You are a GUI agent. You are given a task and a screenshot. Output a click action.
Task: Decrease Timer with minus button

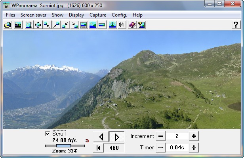(x=160, y=148)
